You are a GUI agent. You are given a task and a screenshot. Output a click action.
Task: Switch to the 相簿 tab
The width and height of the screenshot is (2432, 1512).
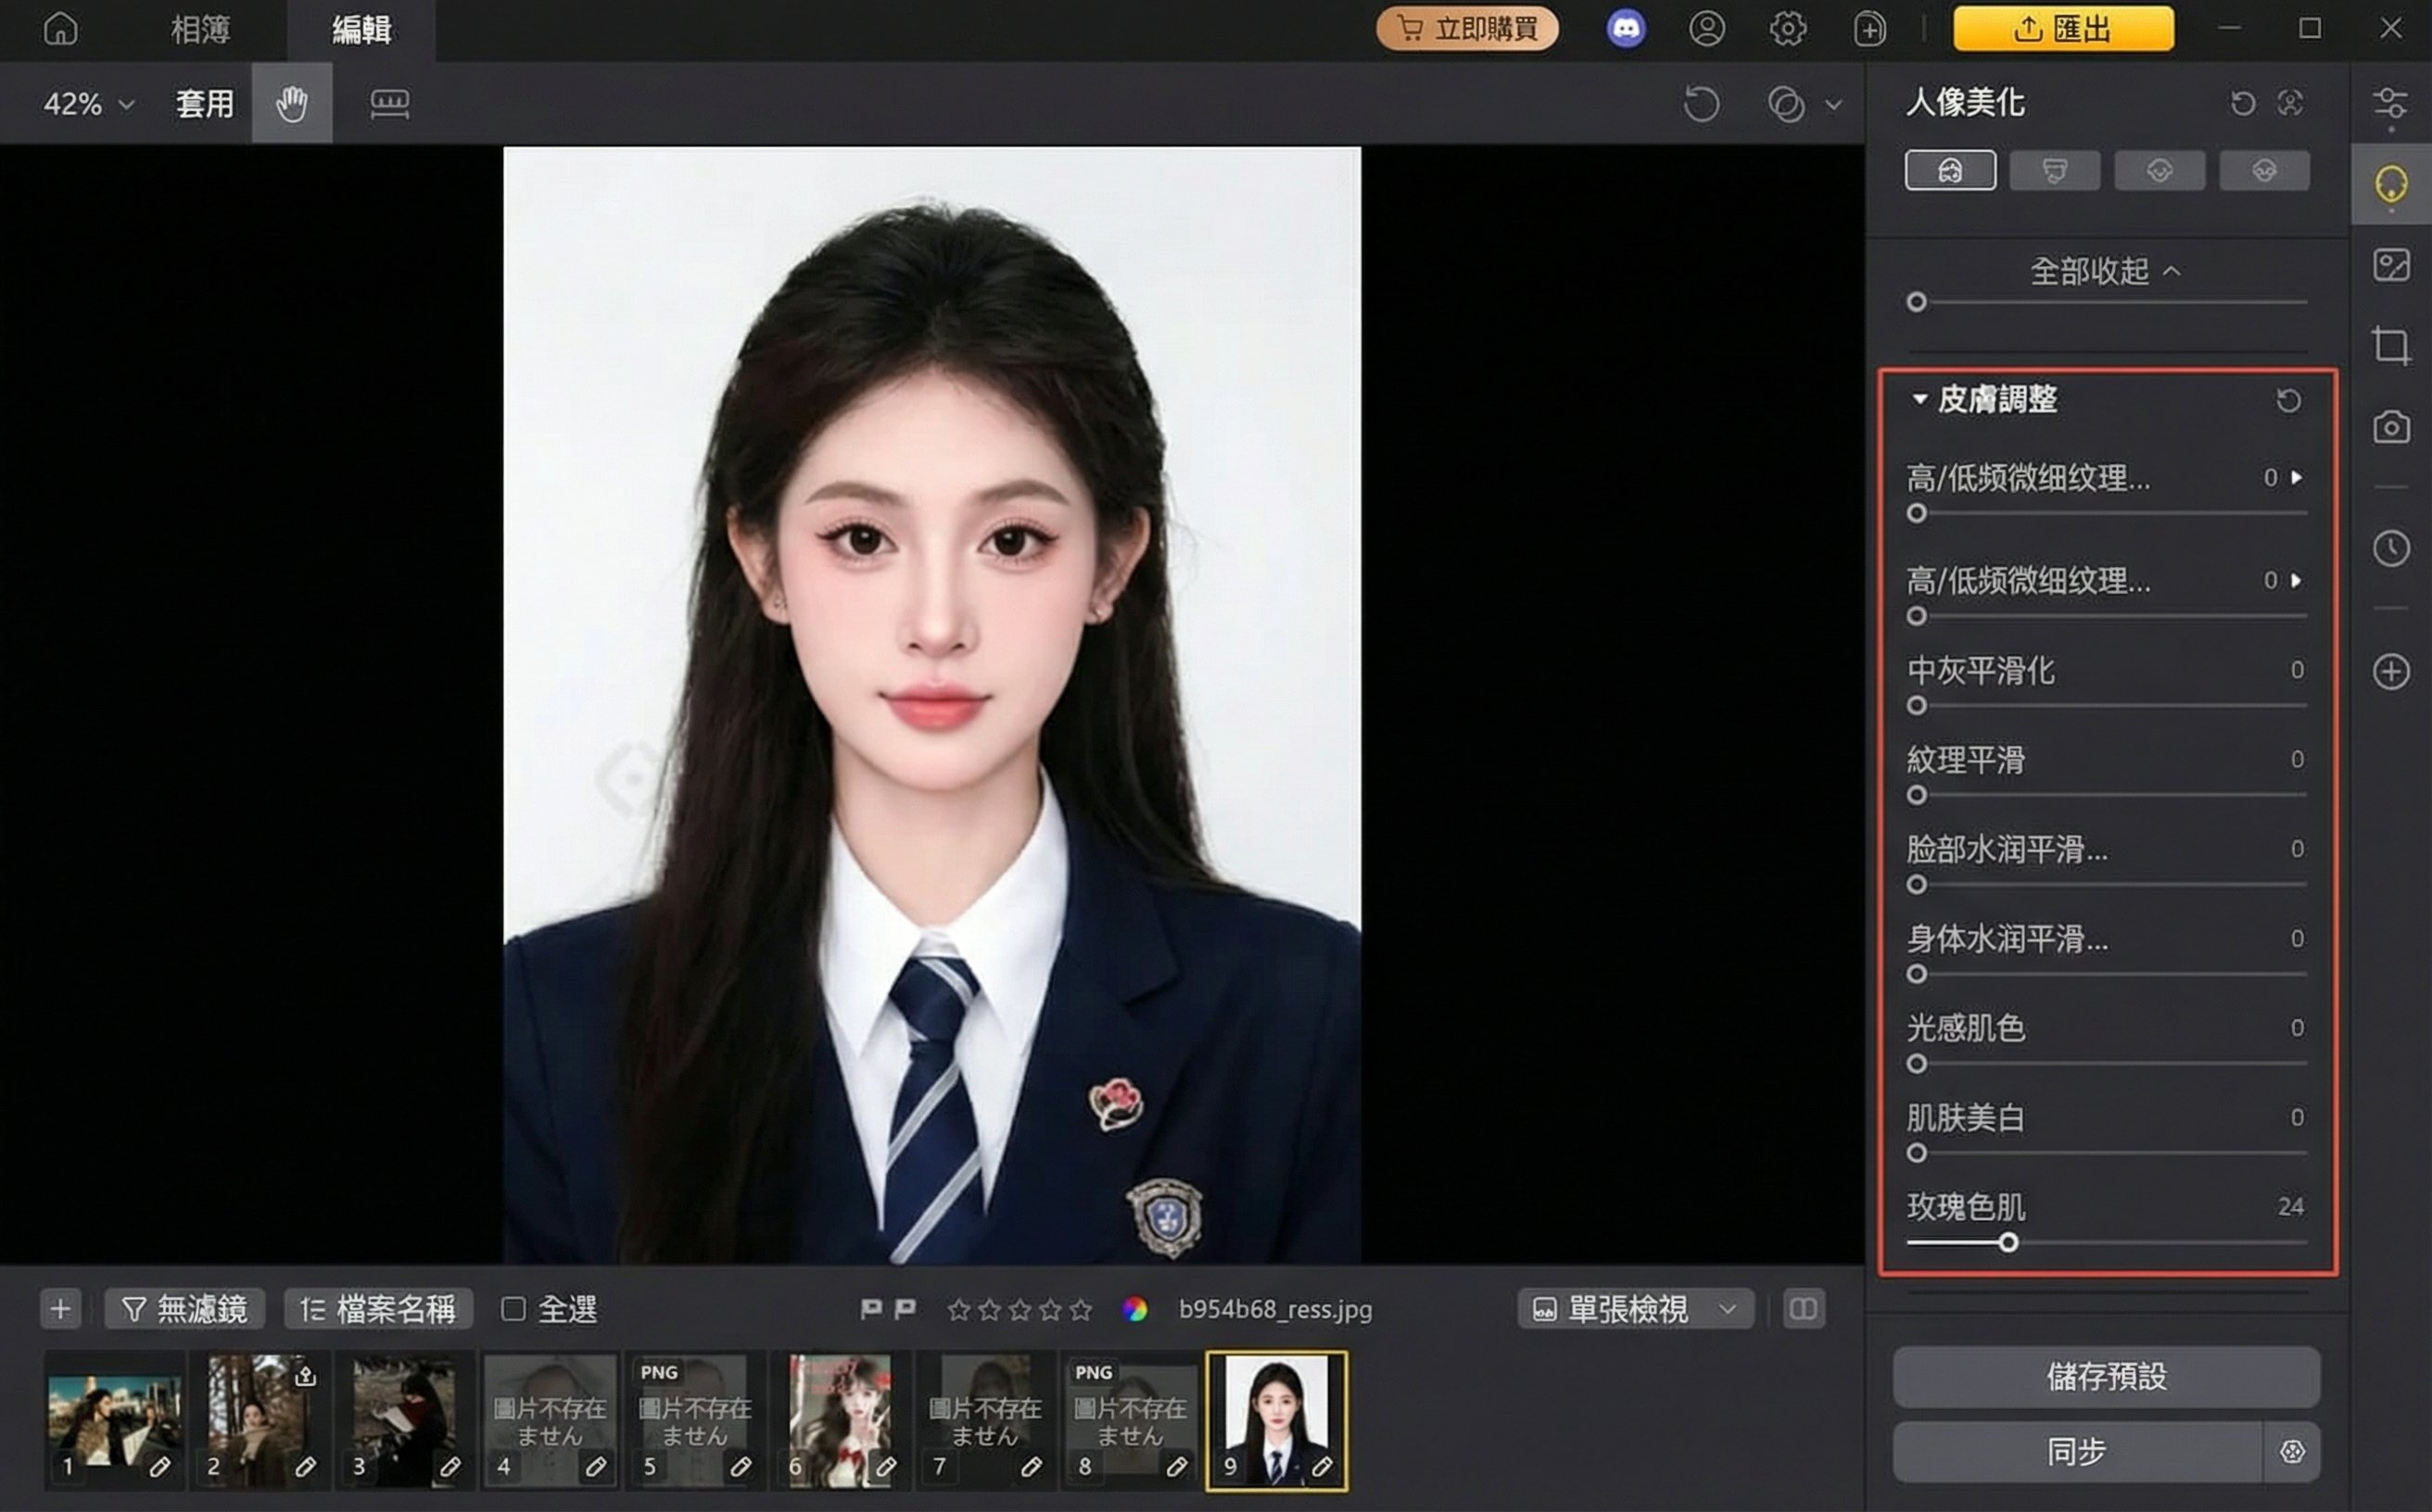[x=200, y=29]
